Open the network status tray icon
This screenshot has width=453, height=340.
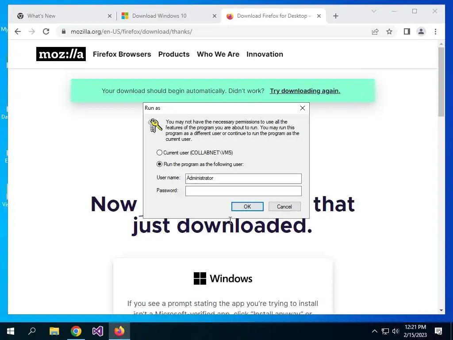[385, 331]
